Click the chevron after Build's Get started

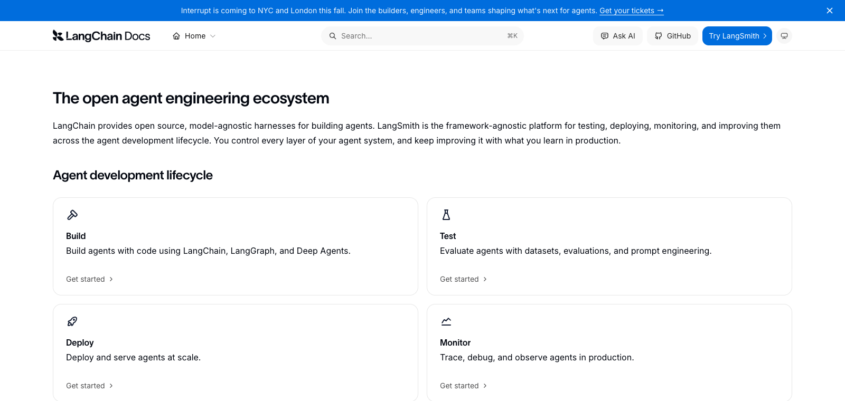111,279
